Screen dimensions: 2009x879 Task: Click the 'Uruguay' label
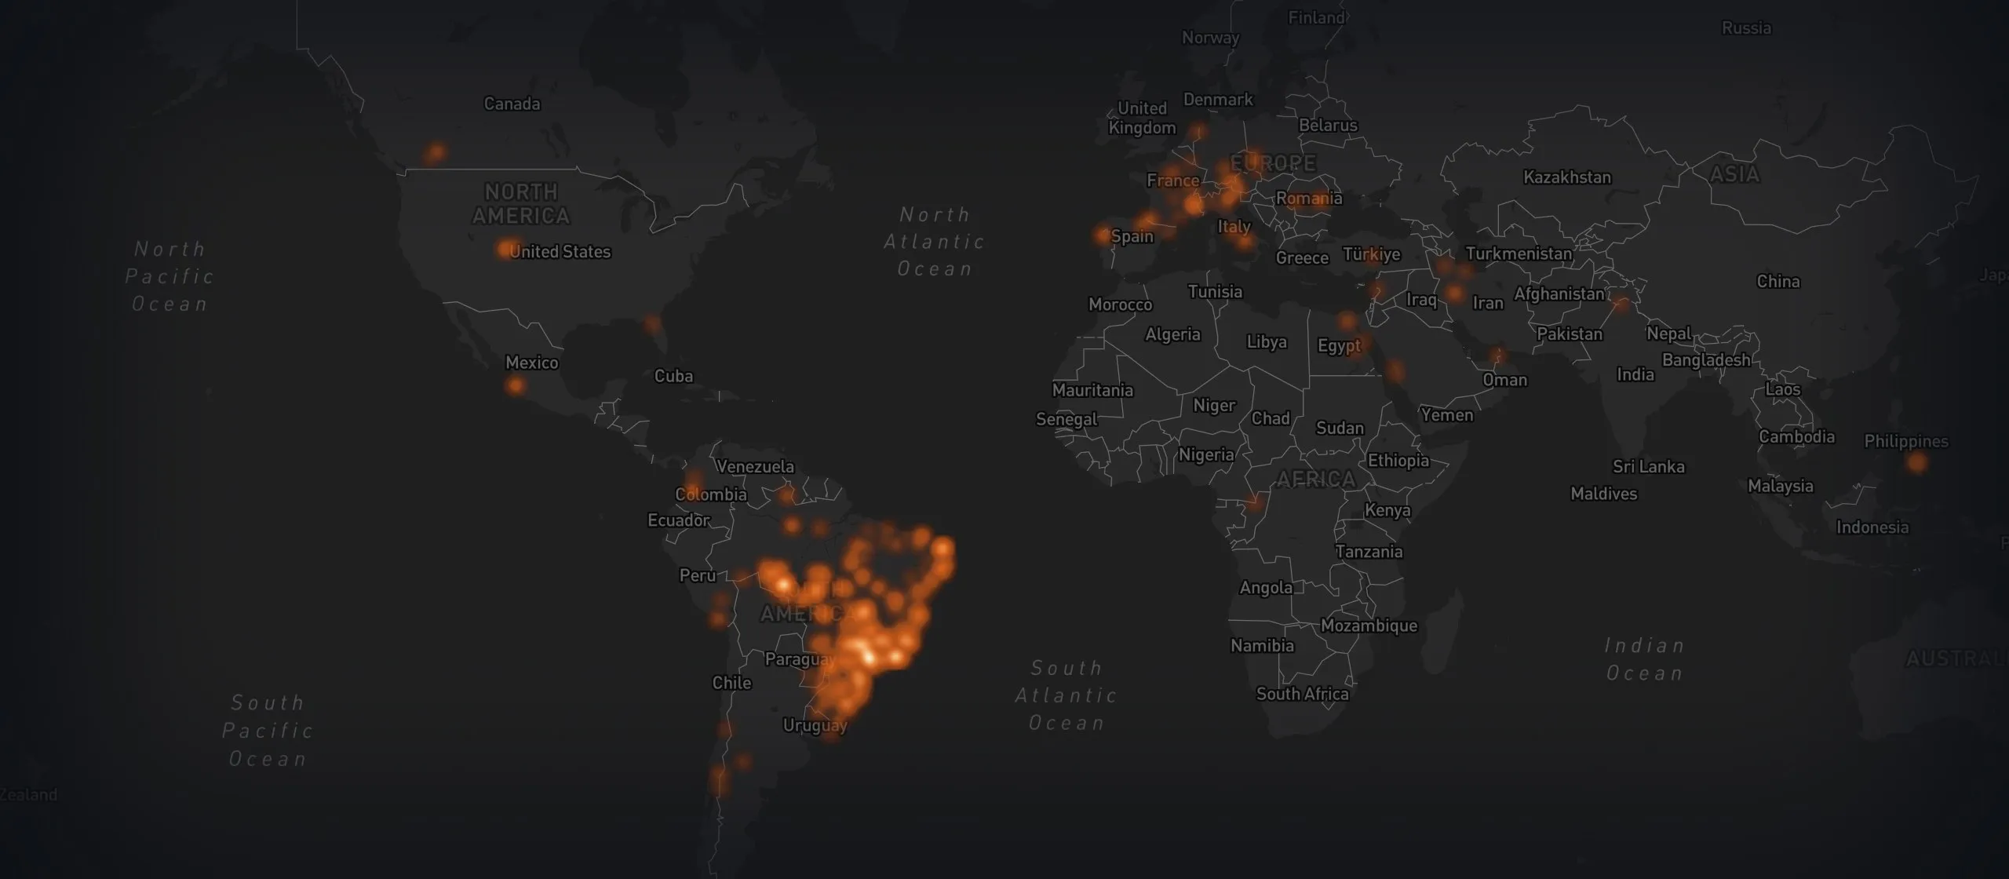(x=815, y=726)
